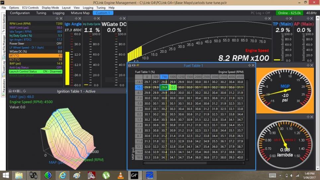
Task: Click the refresh icon in Ignition Table 1 header
Action: pos(25,91)
